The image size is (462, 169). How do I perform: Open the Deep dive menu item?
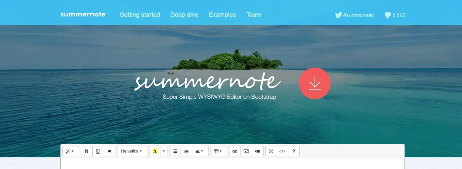184,15
